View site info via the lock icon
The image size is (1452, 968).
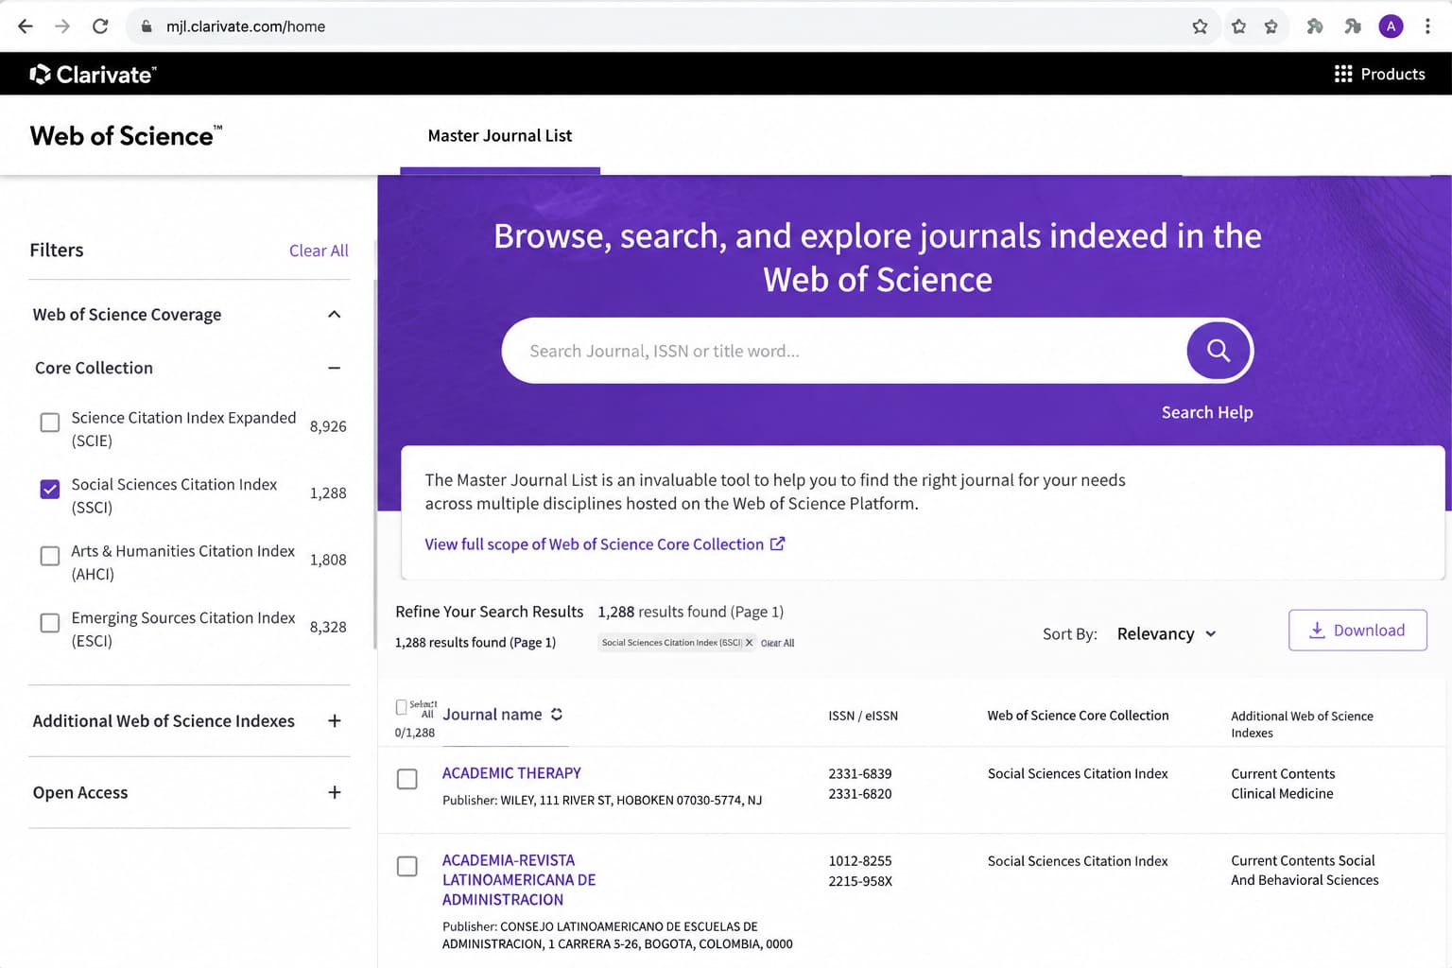point(147,26)
